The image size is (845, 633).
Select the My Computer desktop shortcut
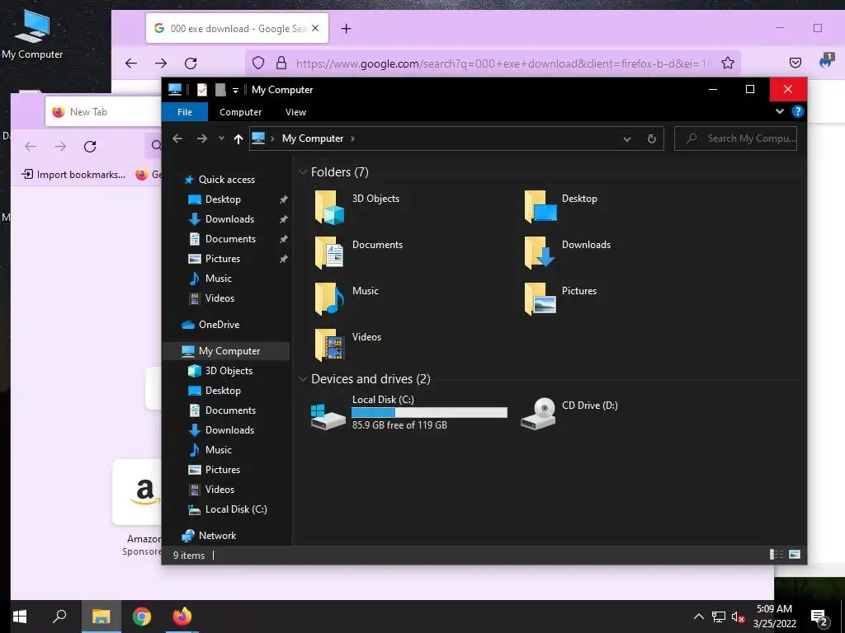tap(32, 35)
